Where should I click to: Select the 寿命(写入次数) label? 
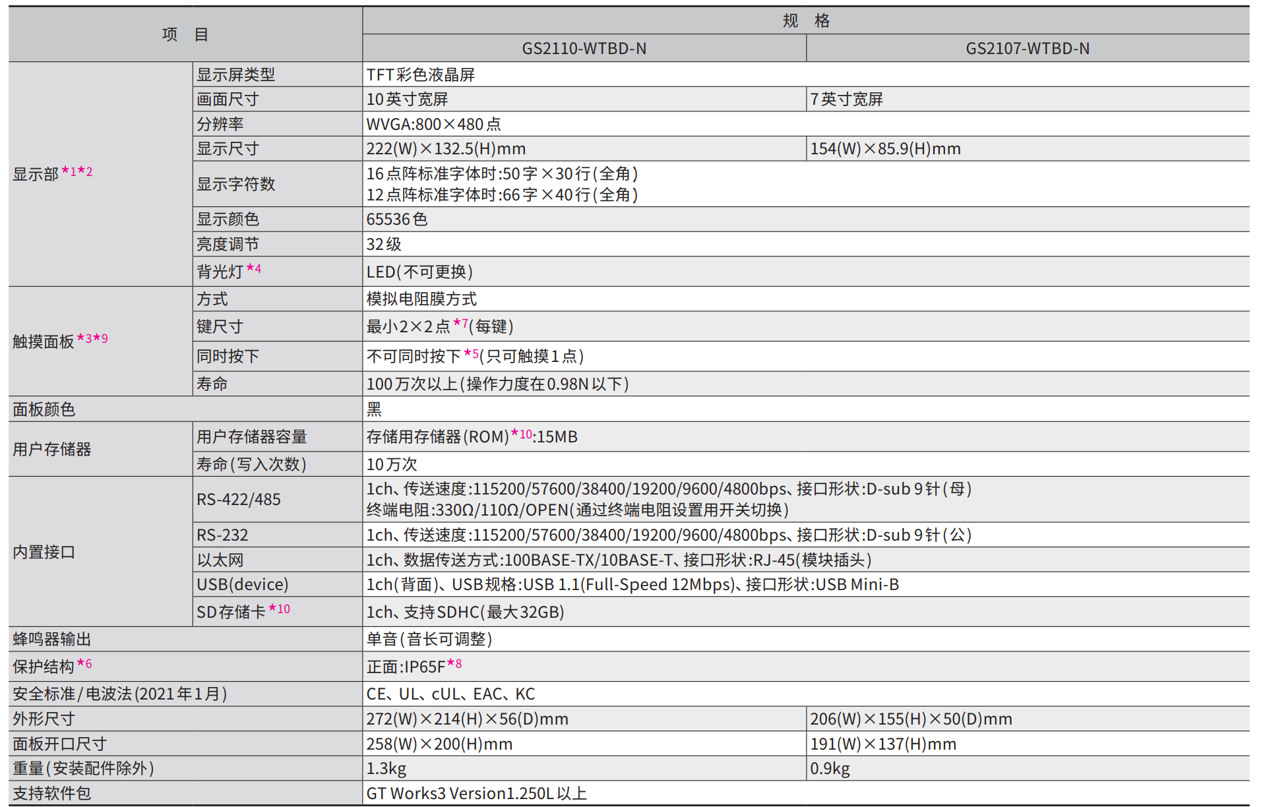(251, 464)
